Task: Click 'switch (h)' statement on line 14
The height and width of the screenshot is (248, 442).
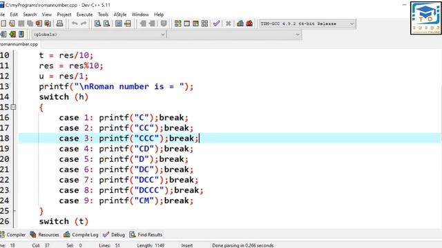Action: (64, 97)
